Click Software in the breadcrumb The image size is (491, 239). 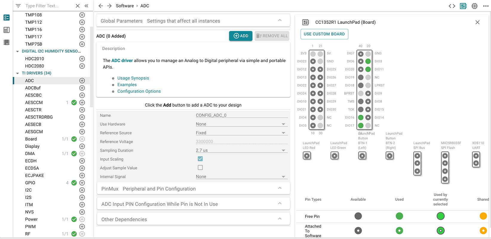pyautogui.click(x=125, y=6)
